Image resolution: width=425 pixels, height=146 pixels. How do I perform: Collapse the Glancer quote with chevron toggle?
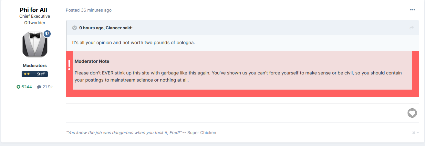[75, 28]
